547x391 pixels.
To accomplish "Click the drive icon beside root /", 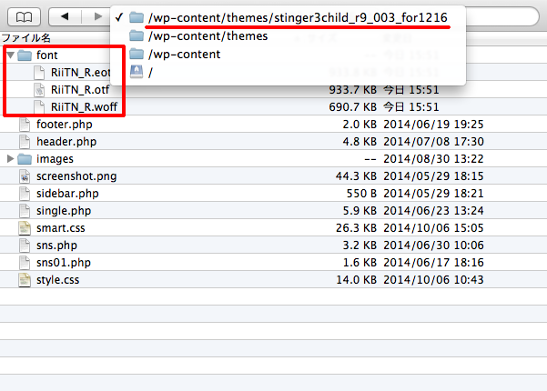I will (x=137, y=72).
